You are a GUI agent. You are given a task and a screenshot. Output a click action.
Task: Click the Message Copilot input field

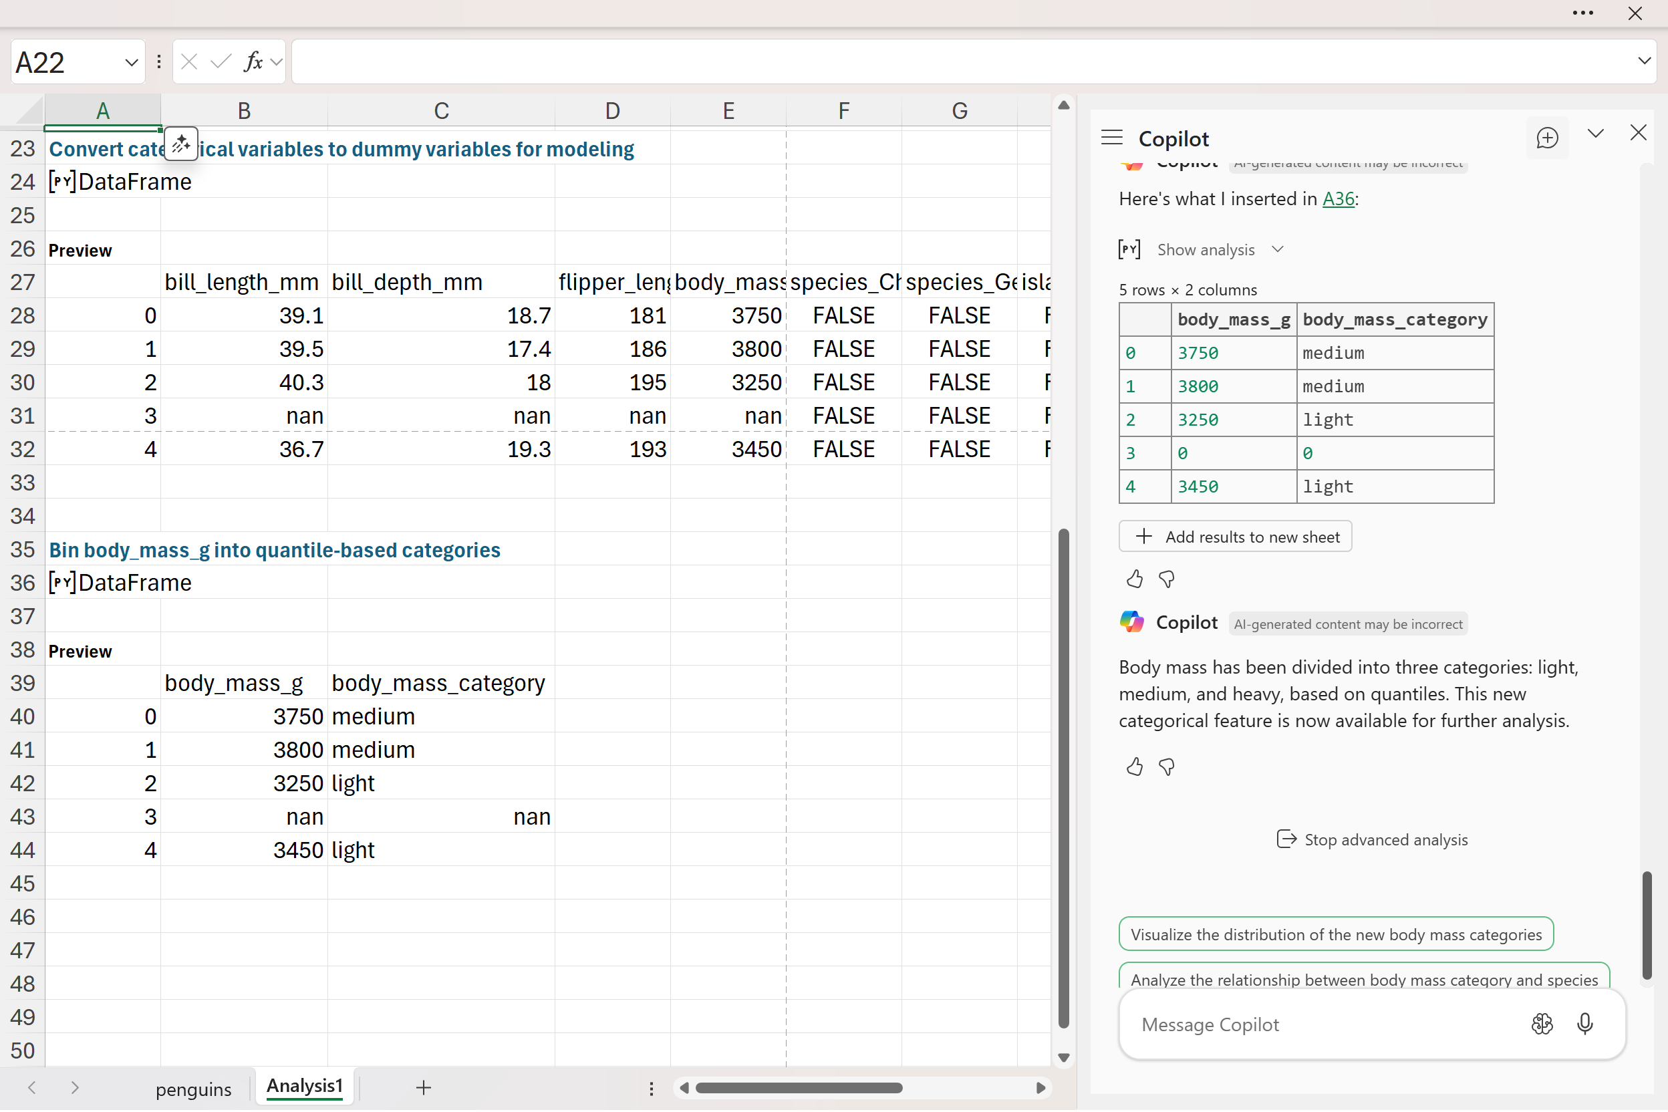pyautogui.click(x=1319, y=1024)
